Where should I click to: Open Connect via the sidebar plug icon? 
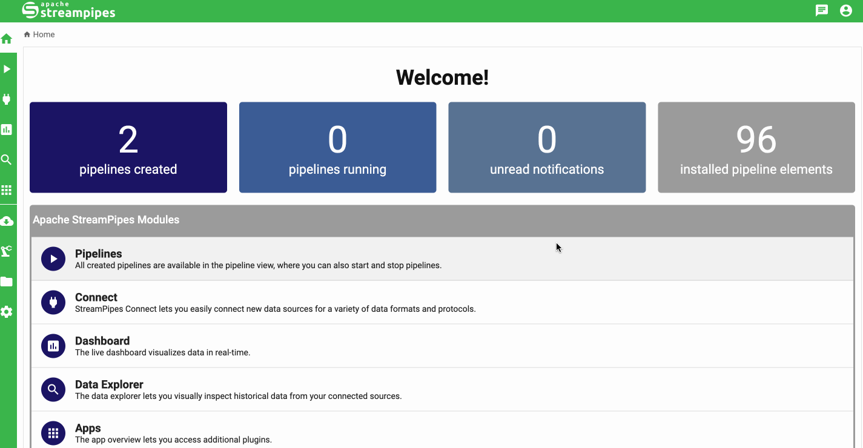pos(7,99)
